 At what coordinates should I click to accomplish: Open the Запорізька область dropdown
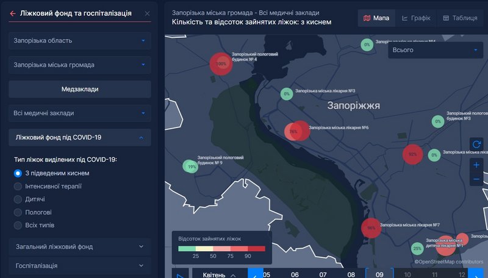tap(79, 40)
